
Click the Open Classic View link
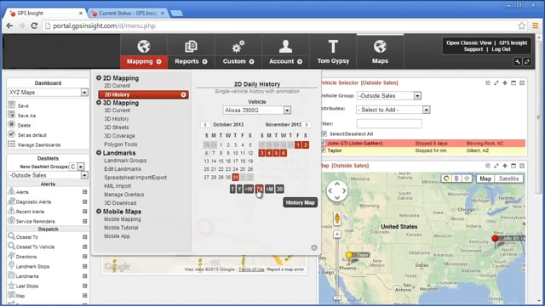[469, 43]
